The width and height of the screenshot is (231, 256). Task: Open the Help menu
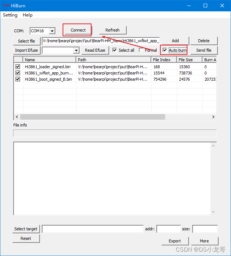(x=27, y=15)
